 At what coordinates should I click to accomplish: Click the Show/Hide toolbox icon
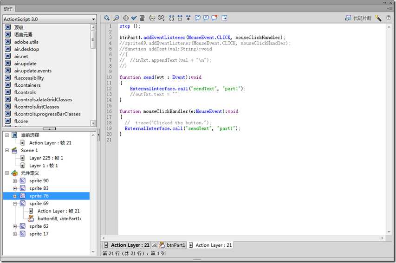click(224, 18)
